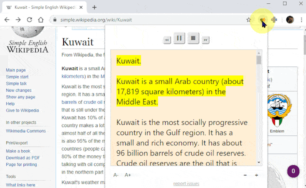Minimize the browser window
The image size is (306, 188).
(269, 3)
